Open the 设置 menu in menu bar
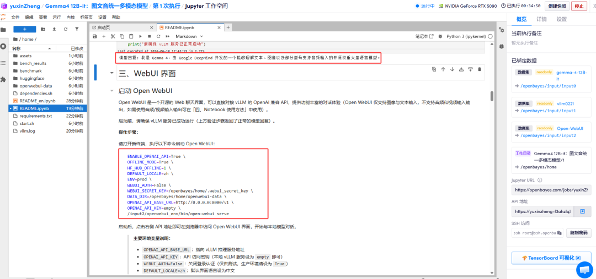The image size is (596, 279). (x=102, y=18)
